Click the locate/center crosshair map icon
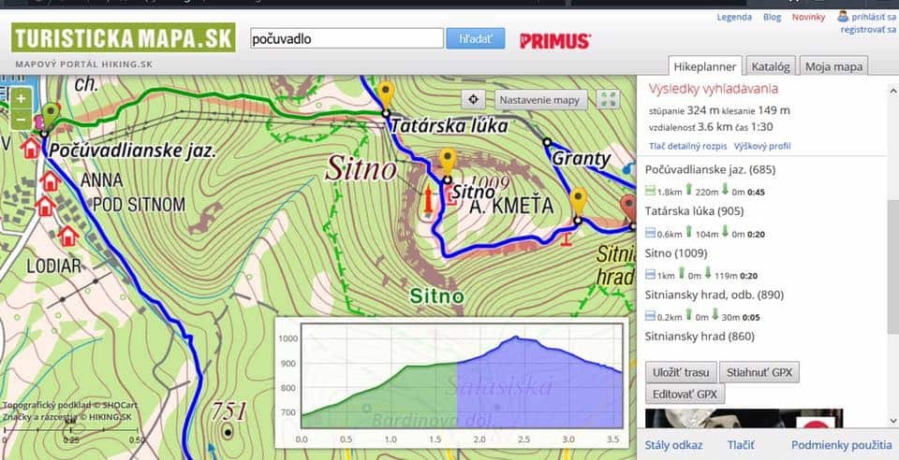The image size is (899, 460). pyautogui.click(x=475, y=100)
